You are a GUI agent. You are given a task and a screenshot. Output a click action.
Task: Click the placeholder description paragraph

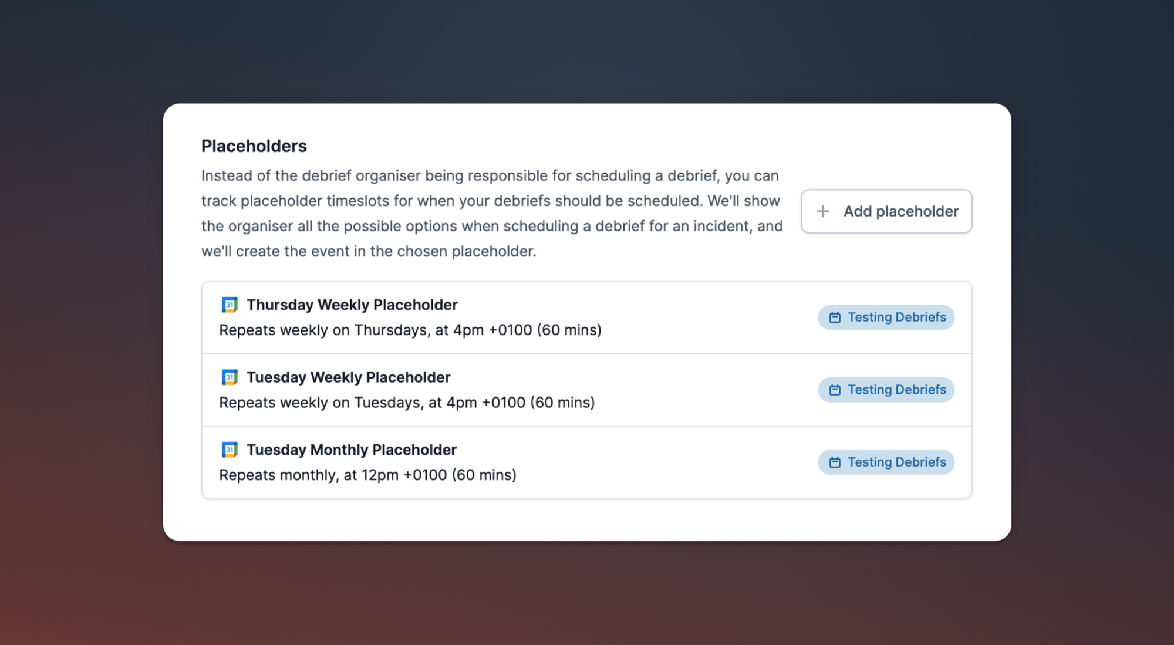[x=492, y=214]
